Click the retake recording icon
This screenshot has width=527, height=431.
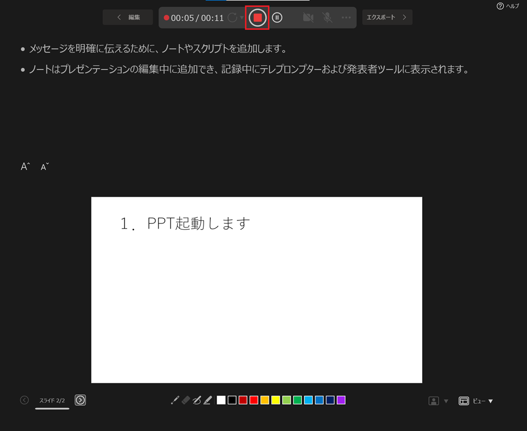pyautogui.click(x=233, y=18)
